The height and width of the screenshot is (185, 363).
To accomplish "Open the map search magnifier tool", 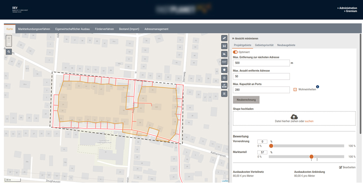I will [x=9, y=52].
